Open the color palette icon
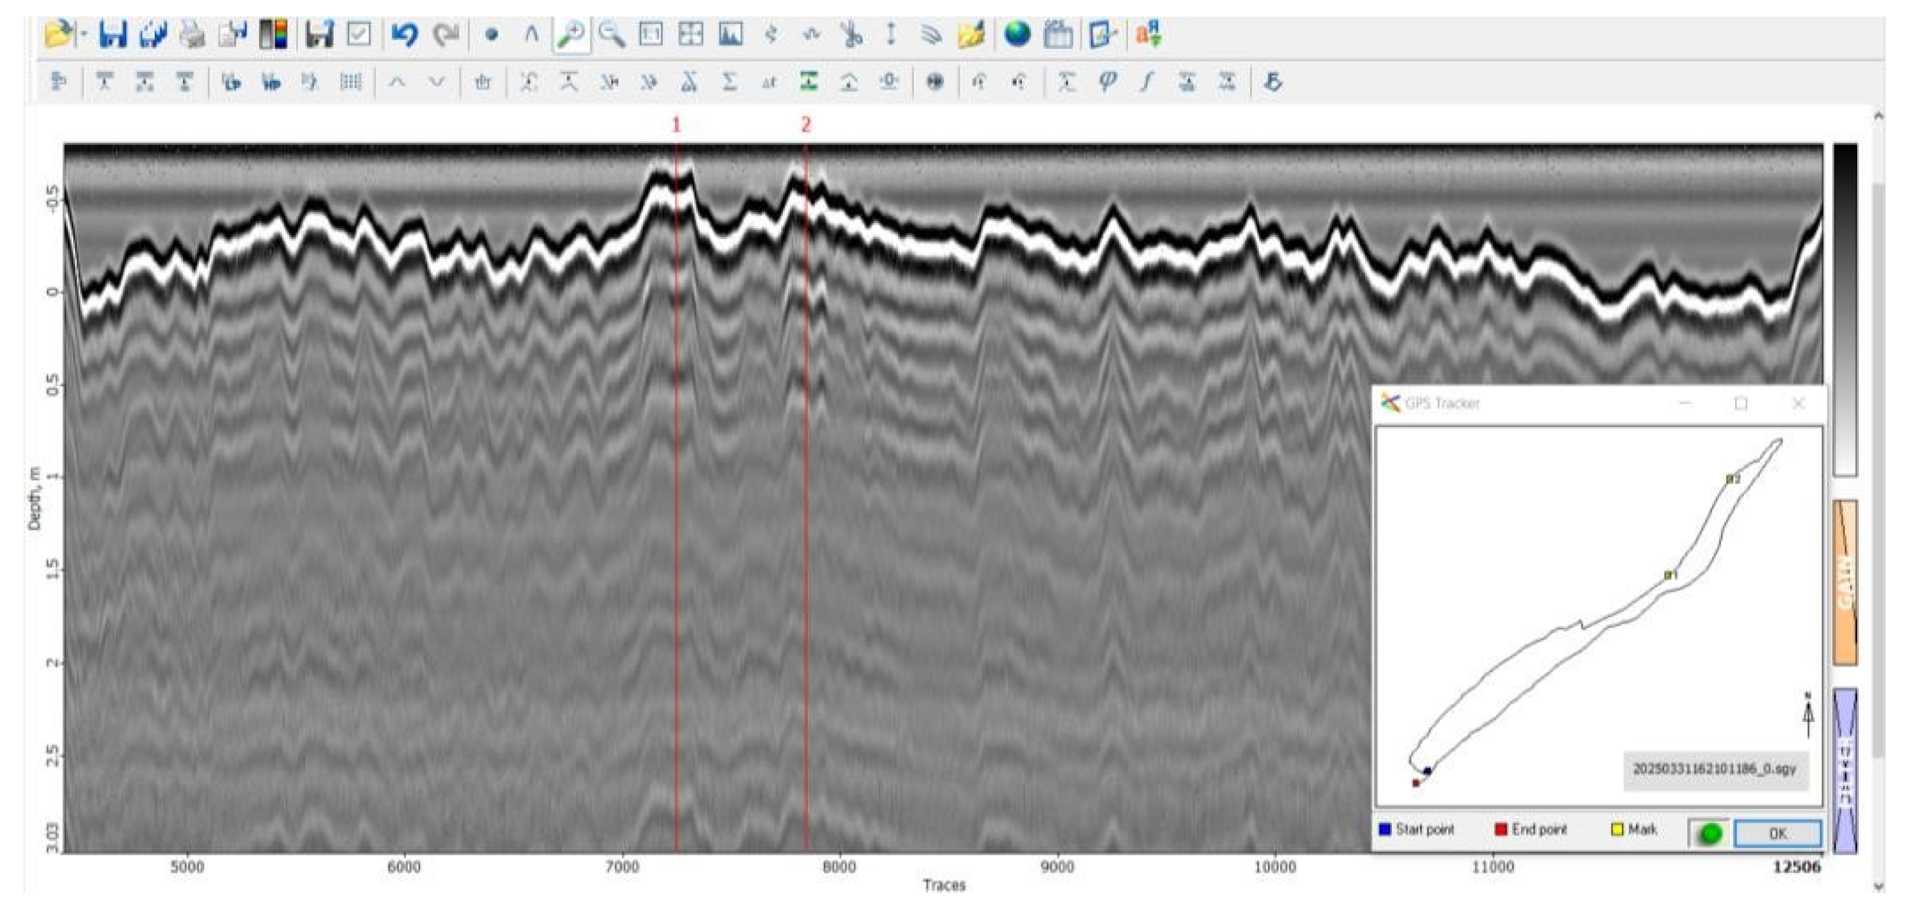Viewport: 1906px width, 917px height. tap(273, 34)
